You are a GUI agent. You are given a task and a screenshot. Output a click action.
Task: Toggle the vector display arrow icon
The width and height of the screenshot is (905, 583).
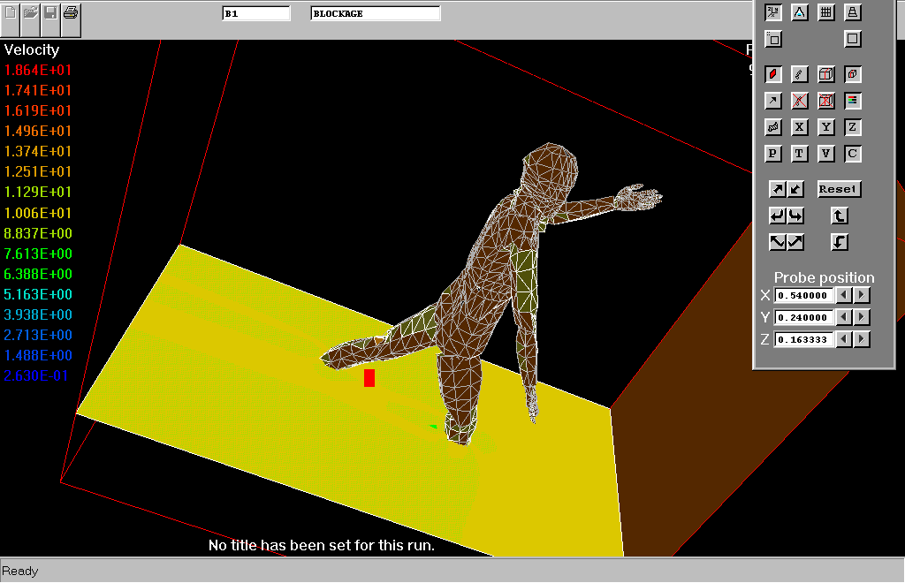point(773,101)
